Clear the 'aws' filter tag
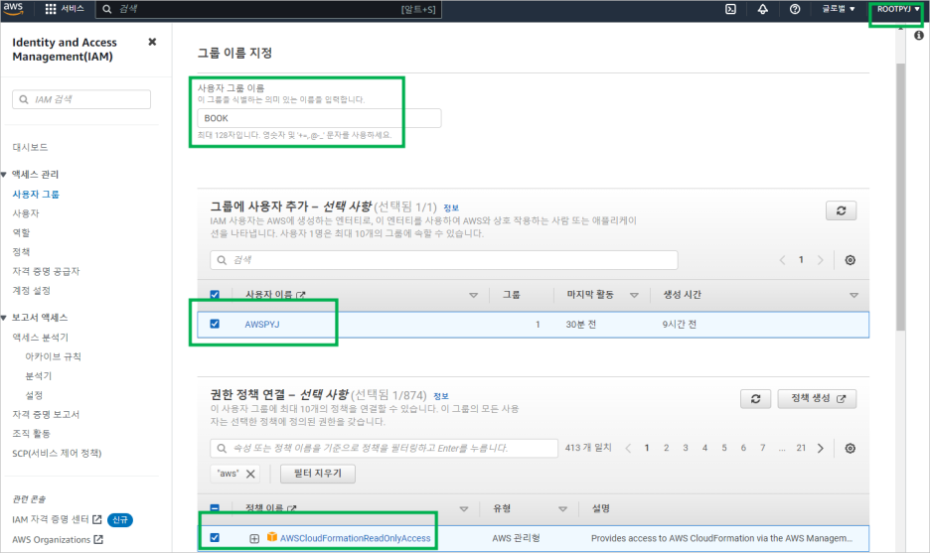This screenshot has height=553, width=930. [250, 474]
